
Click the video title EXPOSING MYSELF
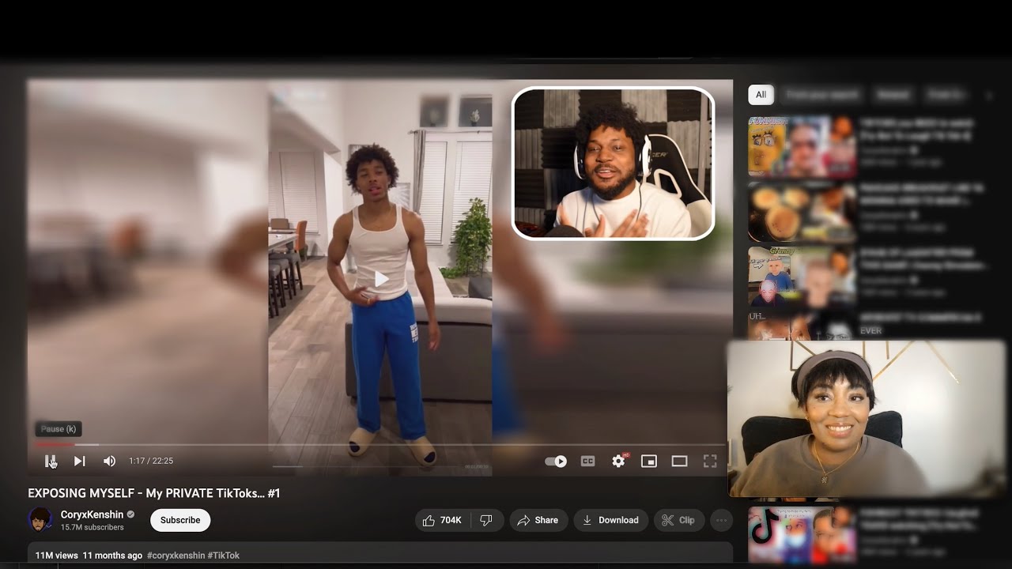coord(154,493)
